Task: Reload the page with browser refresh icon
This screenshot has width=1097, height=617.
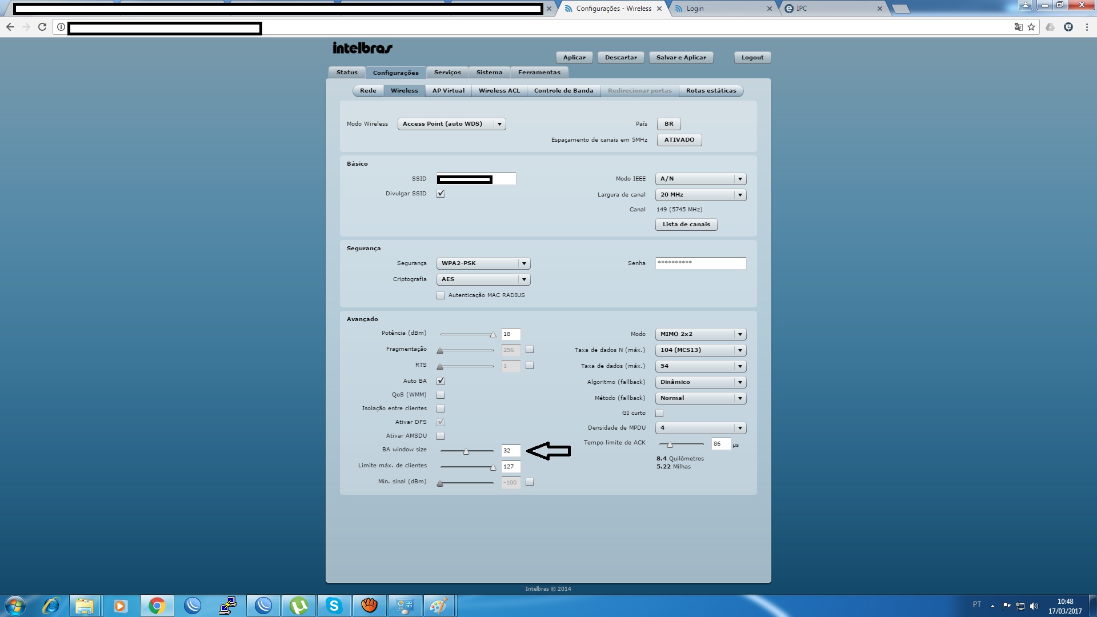Action: 42,27
